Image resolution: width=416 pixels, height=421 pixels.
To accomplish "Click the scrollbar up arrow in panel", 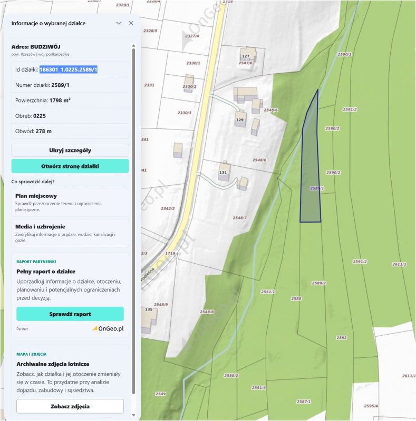I will (133, 46).
